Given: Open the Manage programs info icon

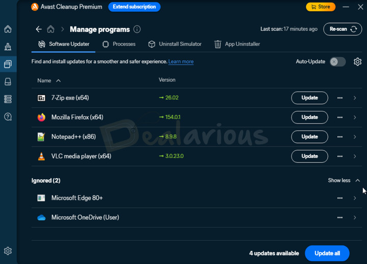Looking at the screenshot, I should click(137, 29).
